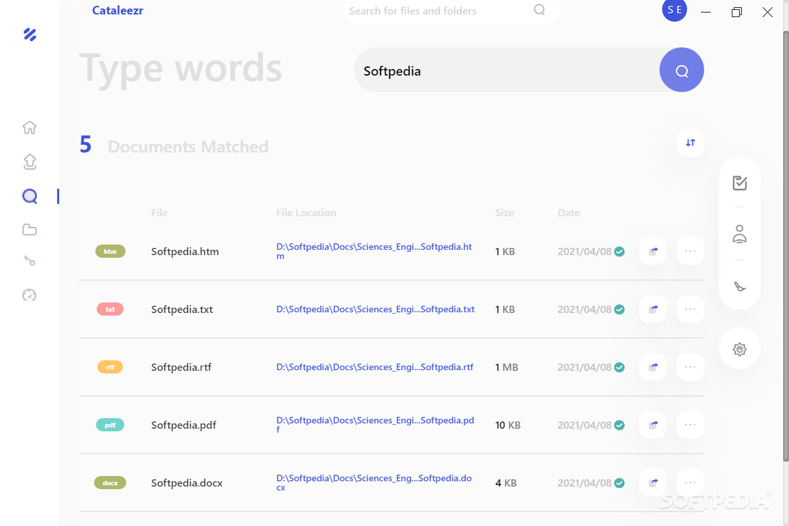
Task: Toggle sort order of matched documents
Action: [690, 143]
